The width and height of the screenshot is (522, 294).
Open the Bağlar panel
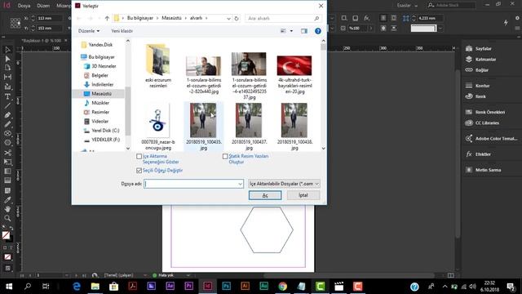(x=476, y=70)
